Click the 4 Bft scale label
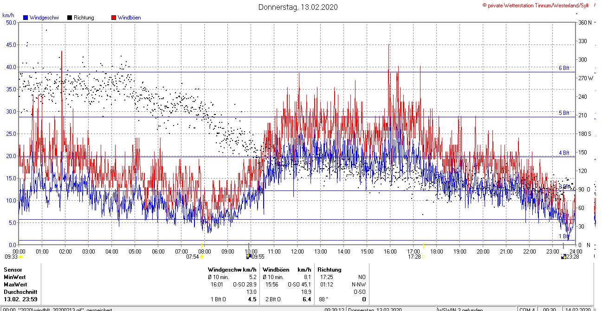The image size is (608, 311). (564, 153)
